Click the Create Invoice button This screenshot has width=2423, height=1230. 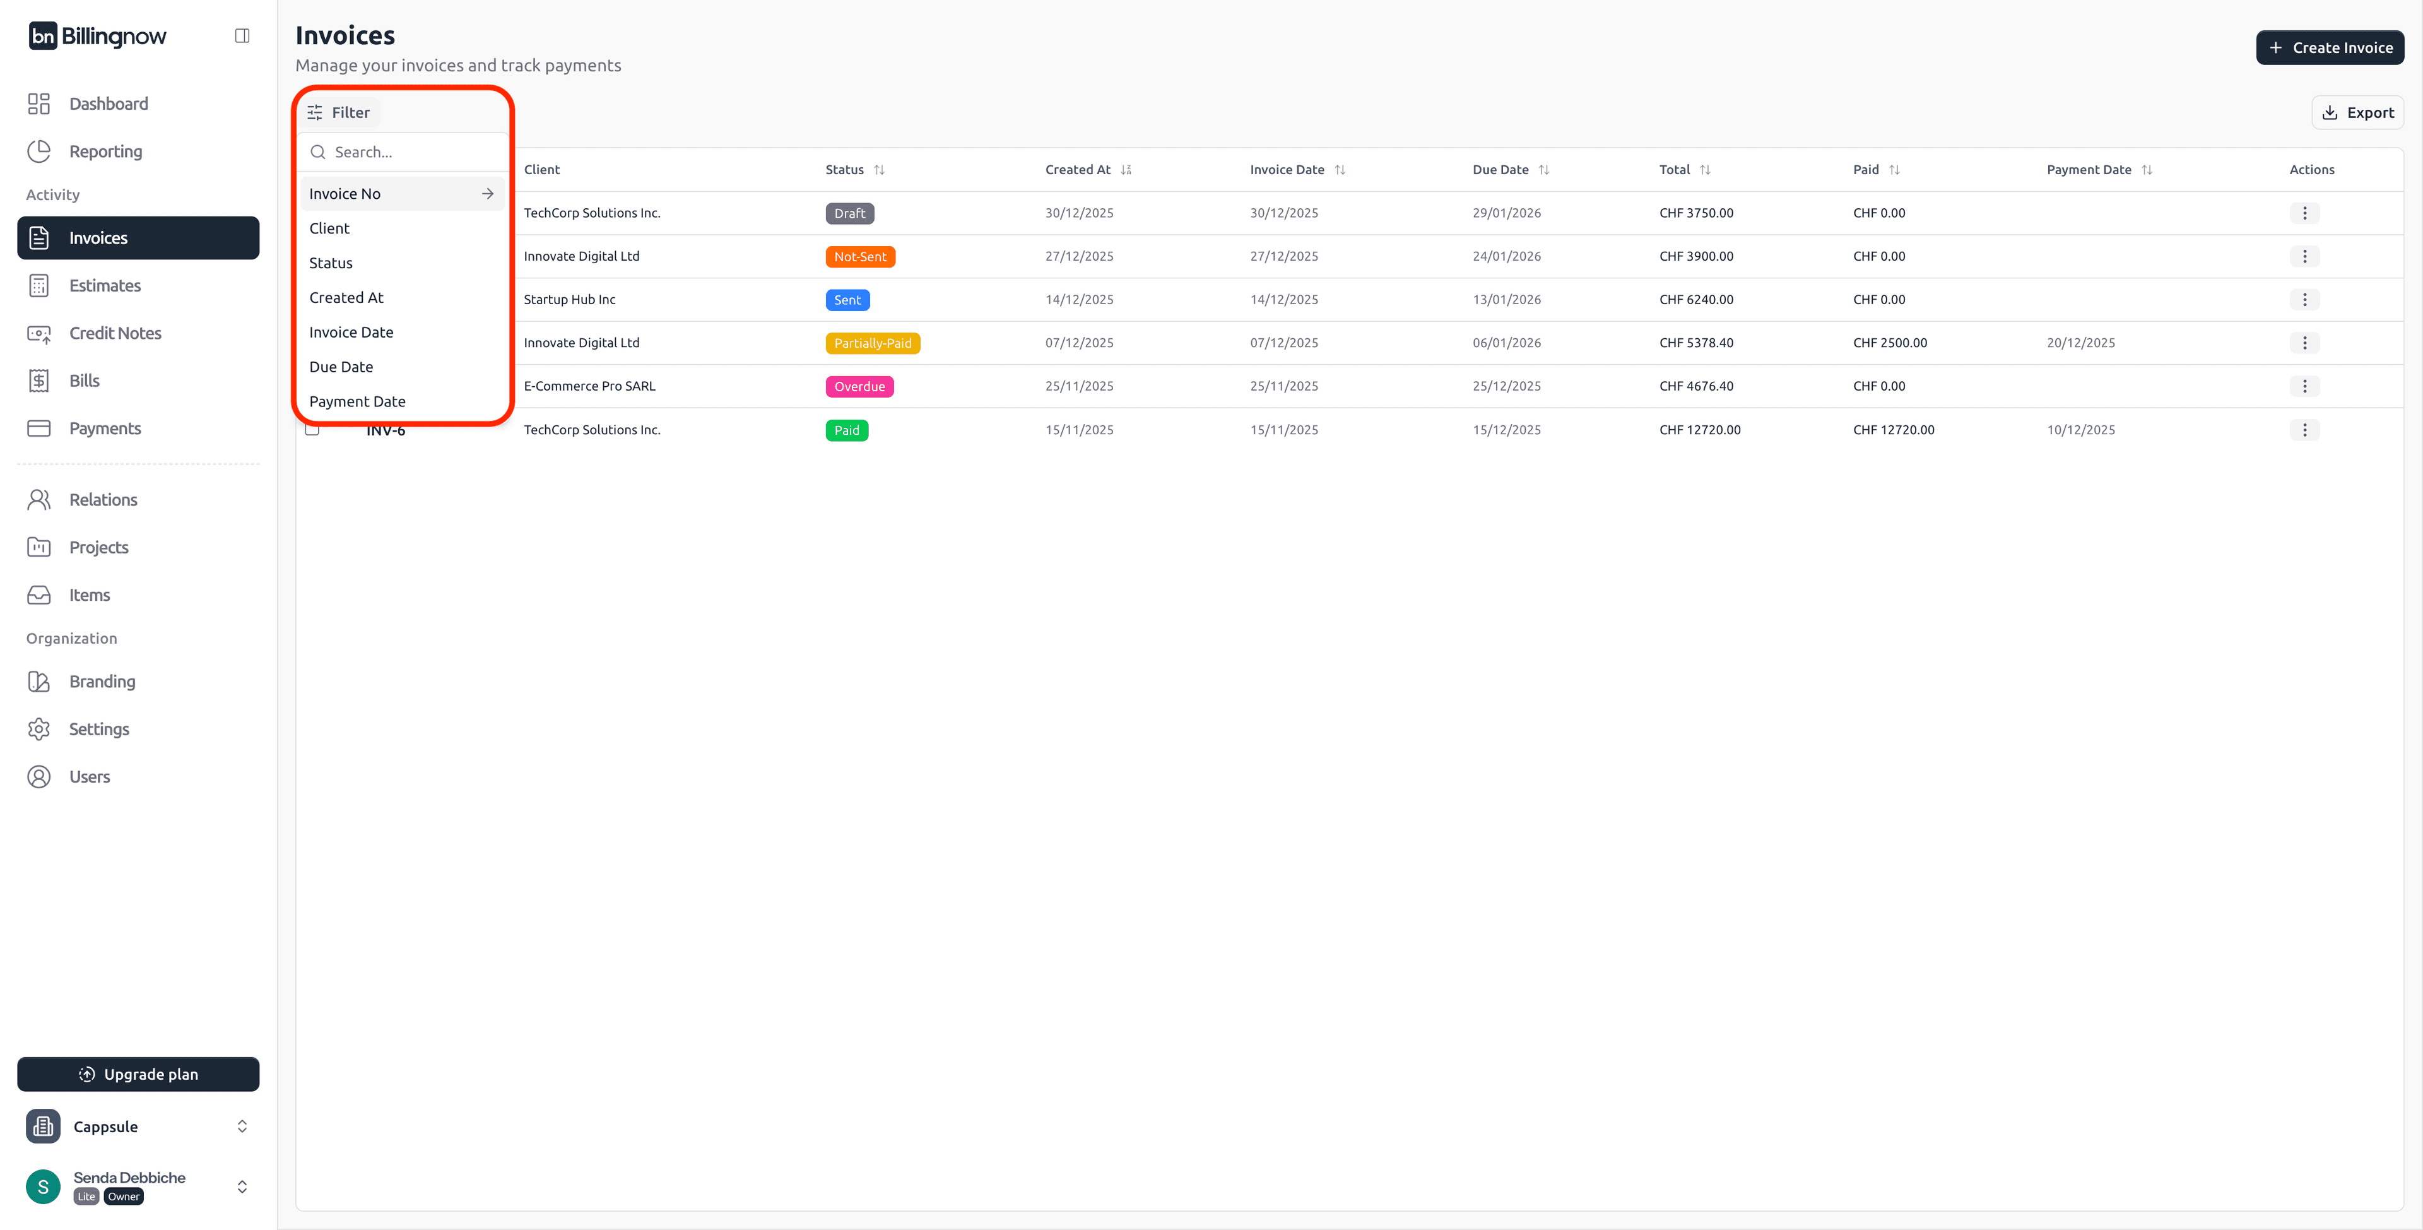coord(2330,47)
